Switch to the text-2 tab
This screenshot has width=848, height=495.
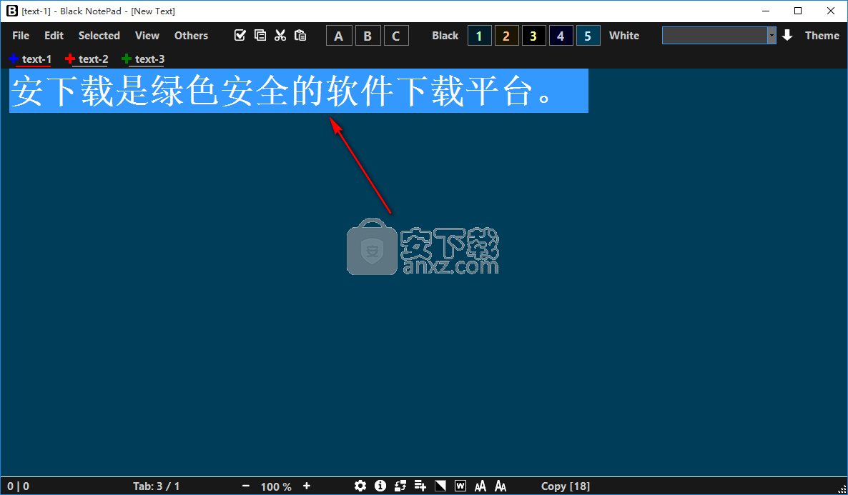click(x=94, y=59)
